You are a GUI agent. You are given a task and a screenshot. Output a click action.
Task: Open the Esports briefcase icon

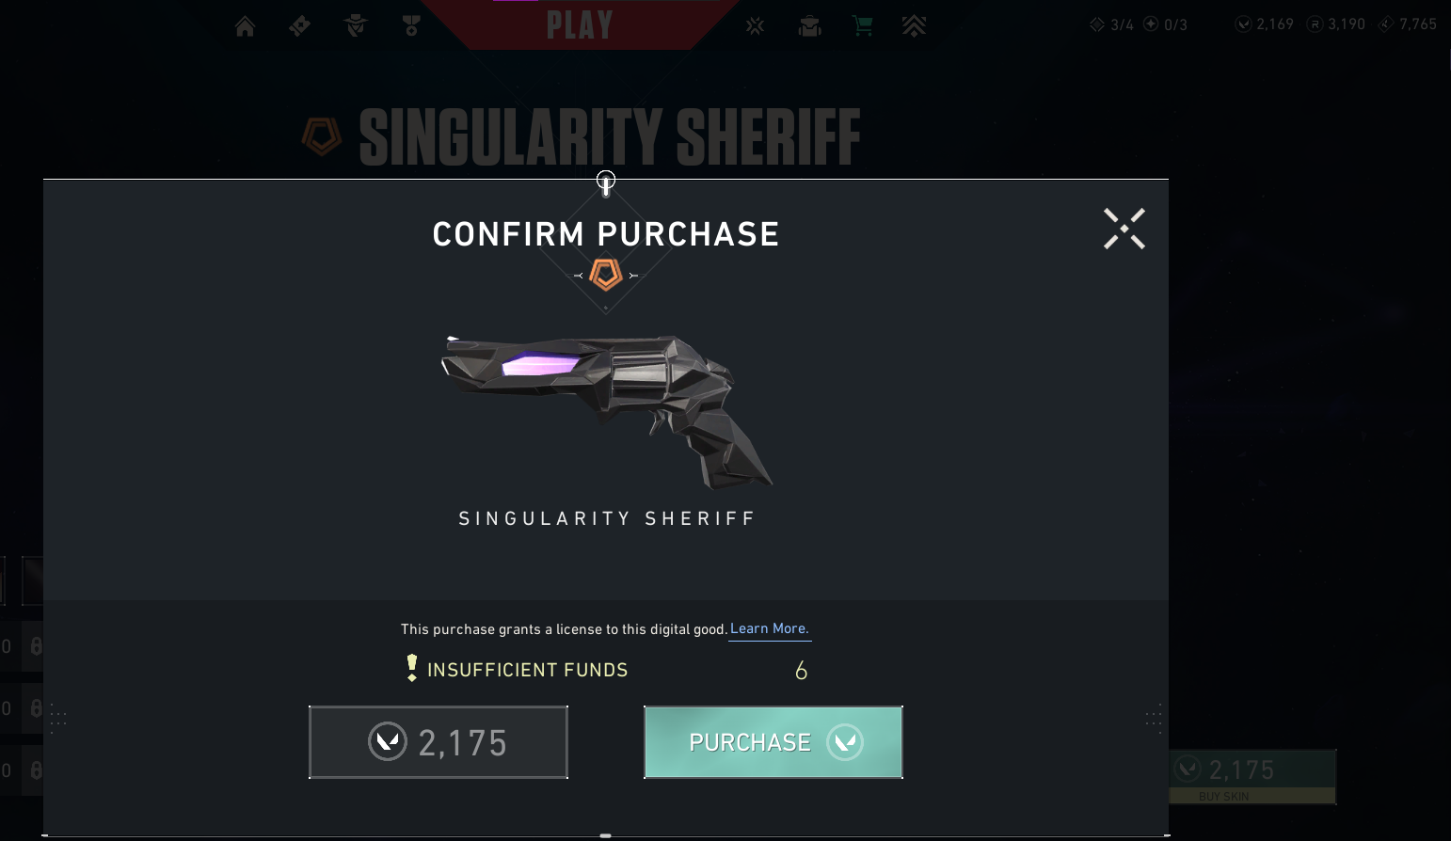[x=809, y=26]
